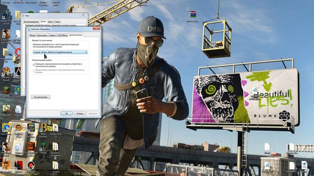Select the orange monkey face shortcut icon
Screen dimensions: 314x176
coord(6,166)
